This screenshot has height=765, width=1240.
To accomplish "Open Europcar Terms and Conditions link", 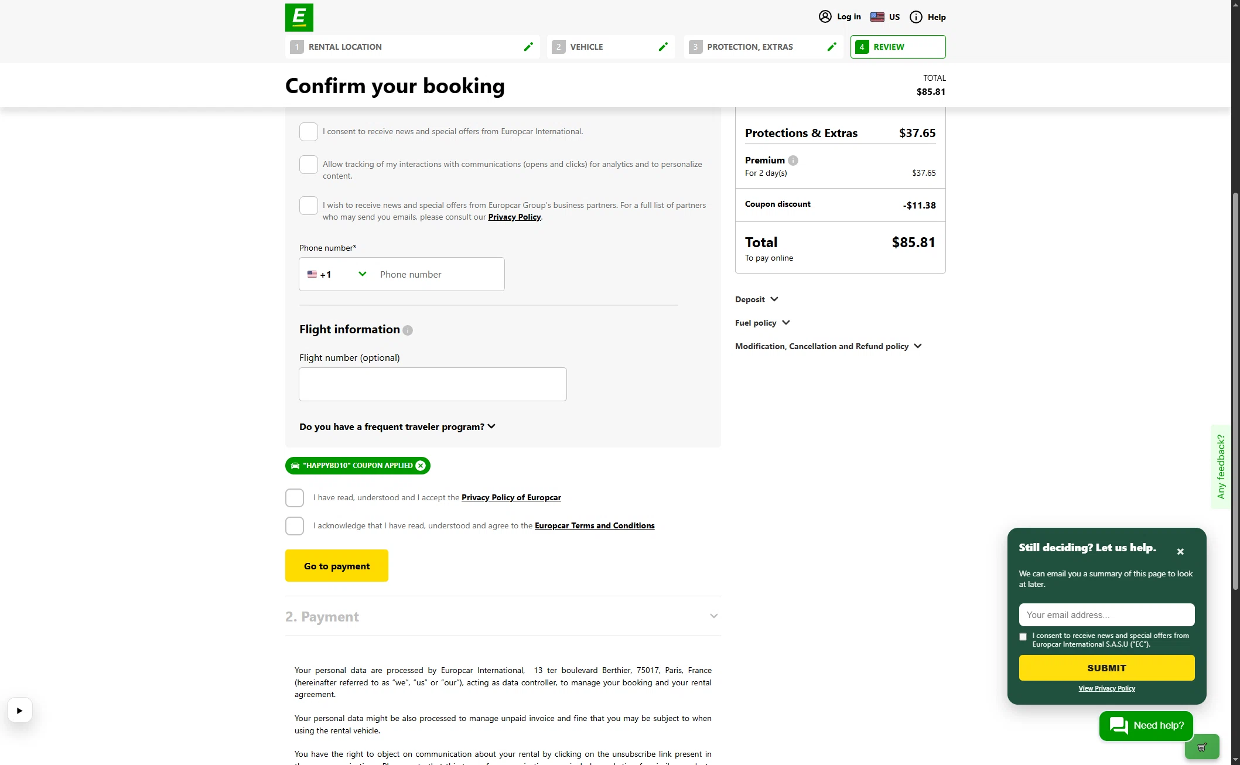I will click(x=595, y=526).
